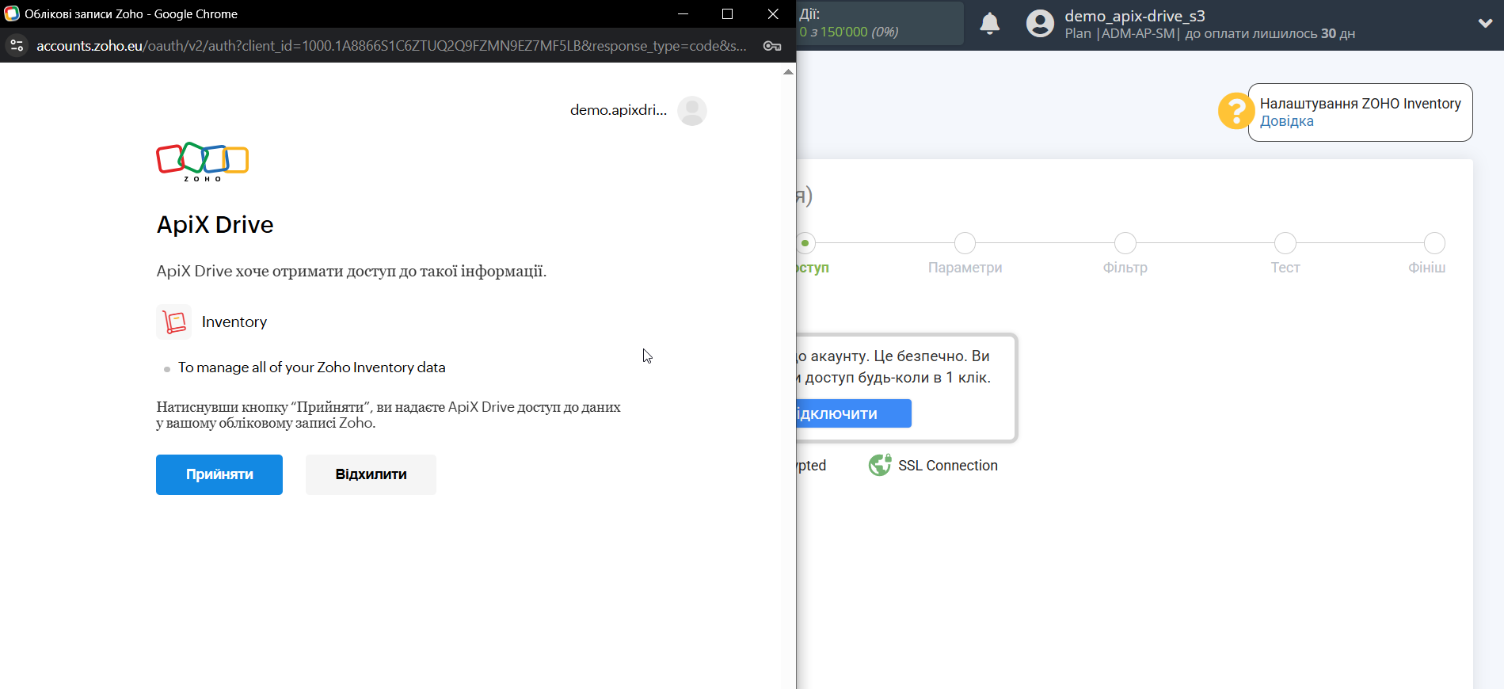Viewport: 1504px width, 689px height.
Task: Maximize the Zoho accounts Chrome window
Action: pyautogui.click(x=728, y=13)
